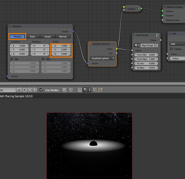Select the Point mapping type tab

click(33, 37)
